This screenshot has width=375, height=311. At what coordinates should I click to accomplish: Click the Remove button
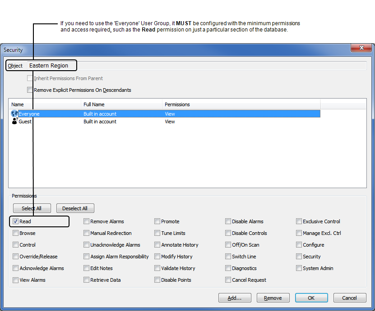tap(273, 298)
